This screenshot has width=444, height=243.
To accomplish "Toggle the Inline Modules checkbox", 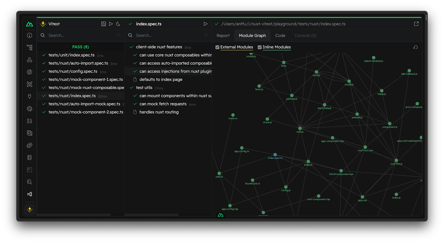I will (260, 47).
